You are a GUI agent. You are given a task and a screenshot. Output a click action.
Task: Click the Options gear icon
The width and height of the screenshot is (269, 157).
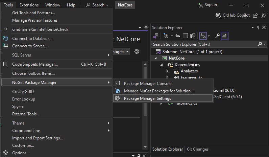5,153
